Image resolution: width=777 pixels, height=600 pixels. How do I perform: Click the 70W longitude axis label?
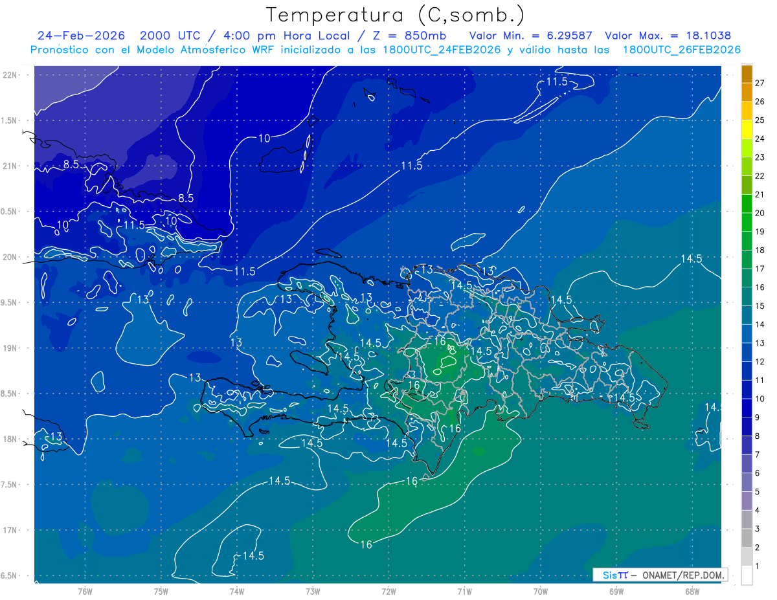541,591
